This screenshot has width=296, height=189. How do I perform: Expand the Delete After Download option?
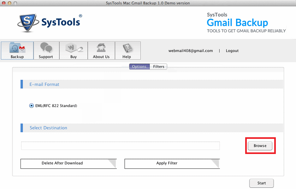click(x=68, y=163)
